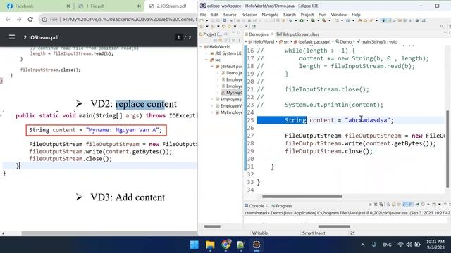Close the Facebook browser tab
The image size is (451, 253).
68,6
